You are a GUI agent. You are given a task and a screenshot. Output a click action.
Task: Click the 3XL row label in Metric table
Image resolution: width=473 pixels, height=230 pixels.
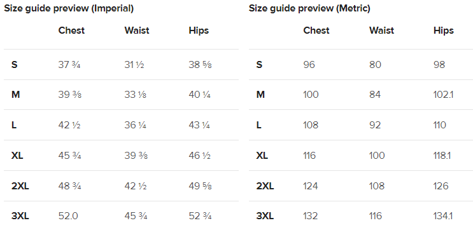click(265, 216)
